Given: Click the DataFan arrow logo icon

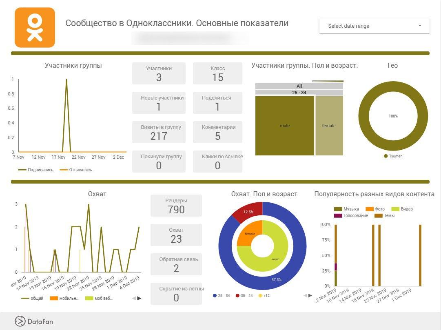Looking at the screenshot, I should tap(20, 321).
